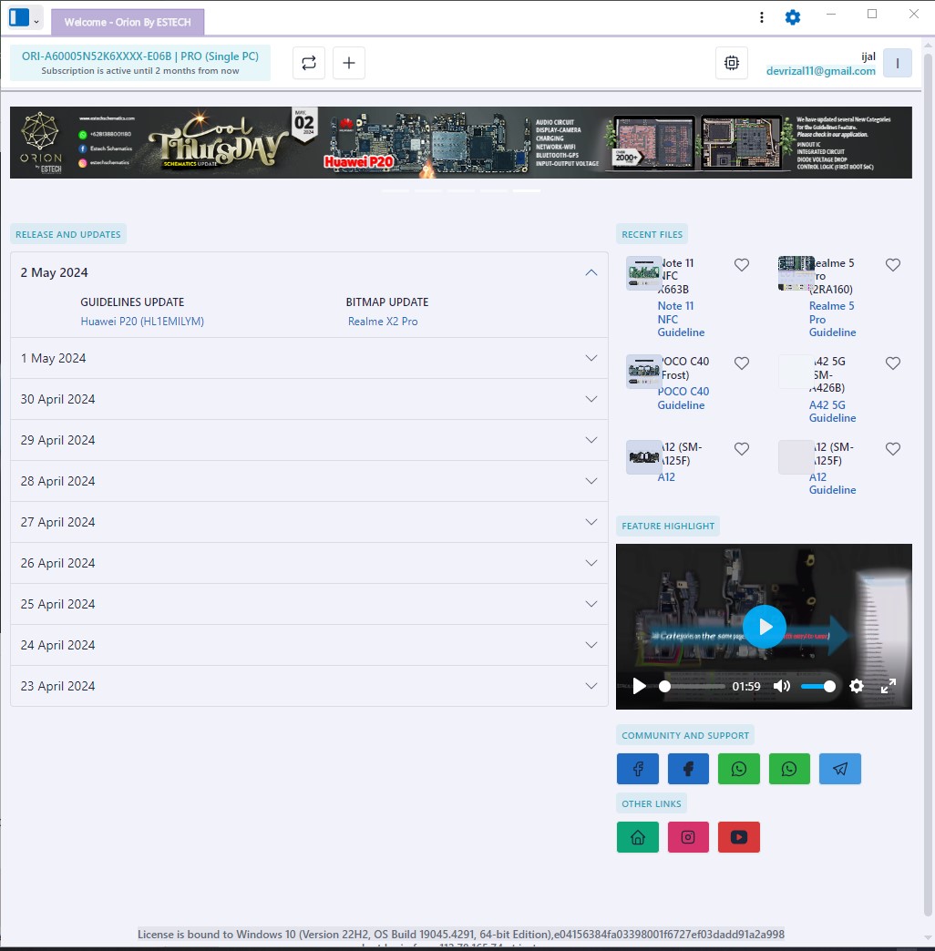The width and height of the screenshot is (935, 951).
Task: Click the plus add button
Action: click(349, 63)
